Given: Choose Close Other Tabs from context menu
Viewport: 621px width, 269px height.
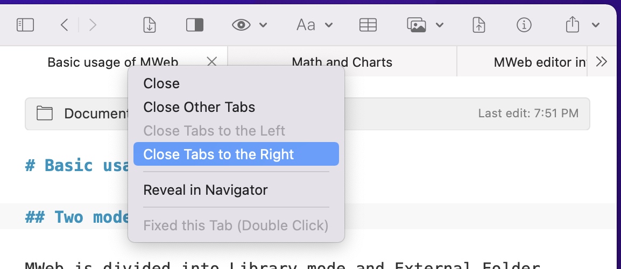Looking at the screenshot, I should [199, 107].
